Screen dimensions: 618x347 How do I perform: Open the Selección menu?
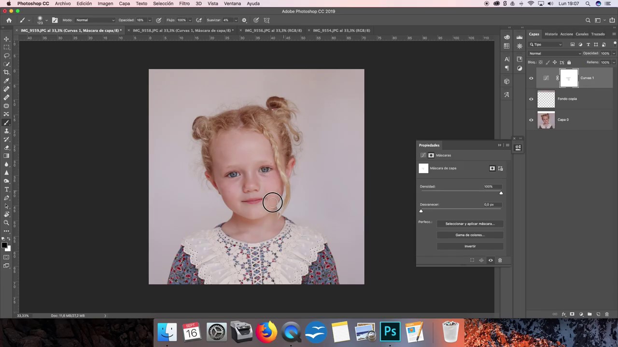[163, 3]
